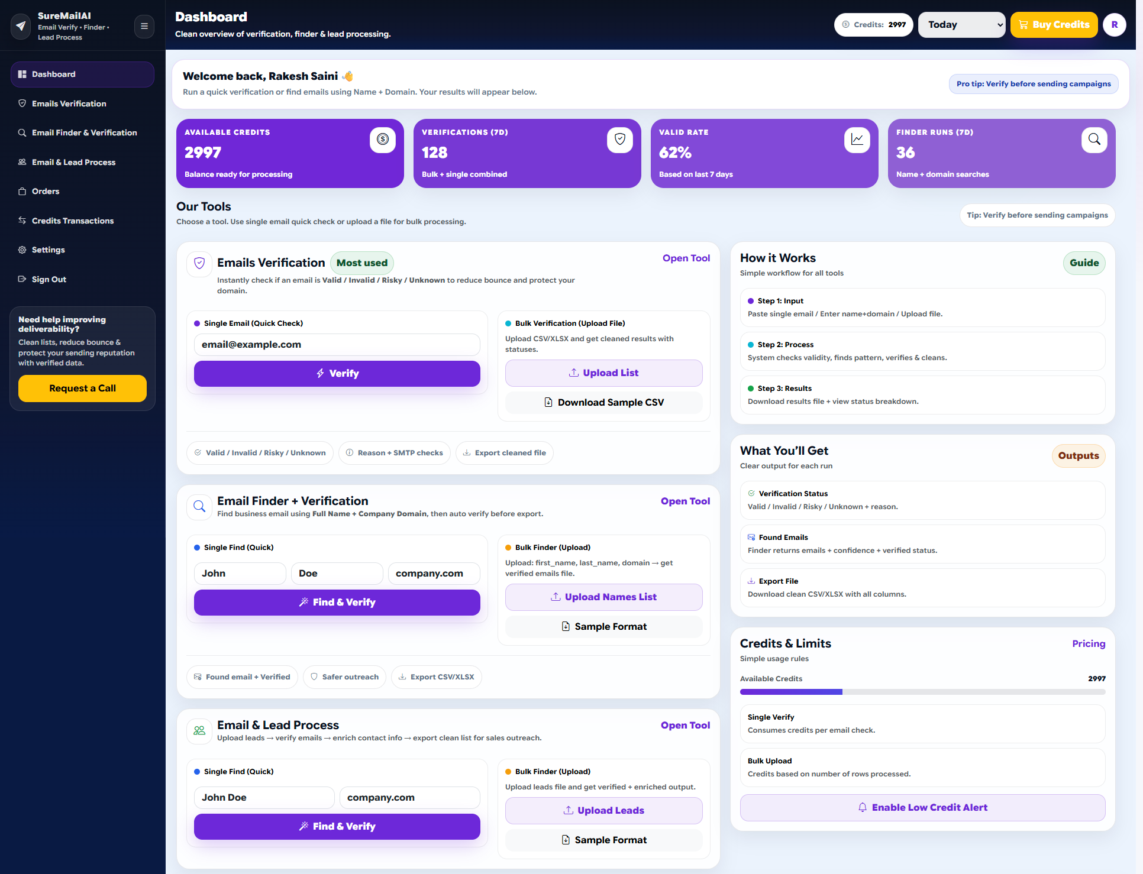Click Find & Verify under John Doe field
1143x874 pixels.
tap(337, 827)
